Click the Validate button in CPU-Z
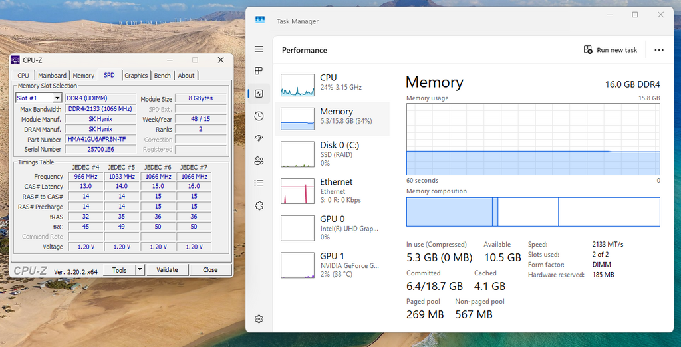The height and width of the screenshot is (347, 681). pyautogui.click(x=167, y=270)
